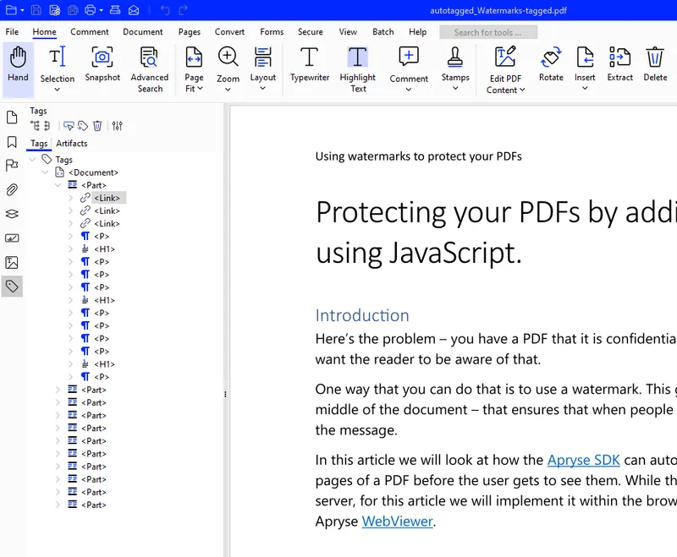The image size is (677, 557).
Task: Select the last <Part> tag
Action: [93, 505]
